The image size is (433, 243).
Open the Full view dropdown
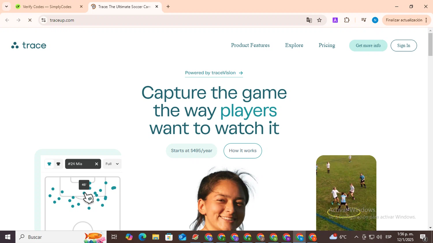(x=112, y=164)
